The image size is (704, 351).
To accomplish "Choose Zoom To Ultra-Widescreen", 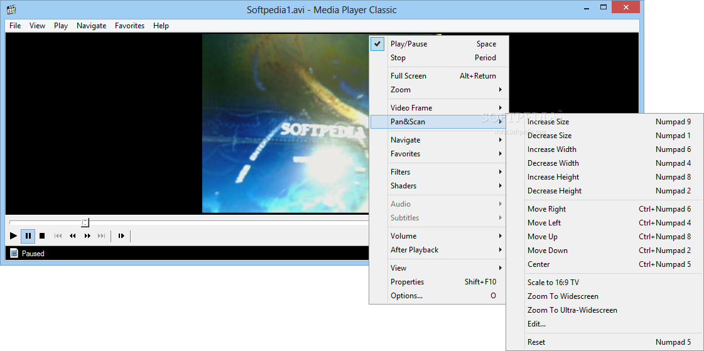I will [605, 310].
